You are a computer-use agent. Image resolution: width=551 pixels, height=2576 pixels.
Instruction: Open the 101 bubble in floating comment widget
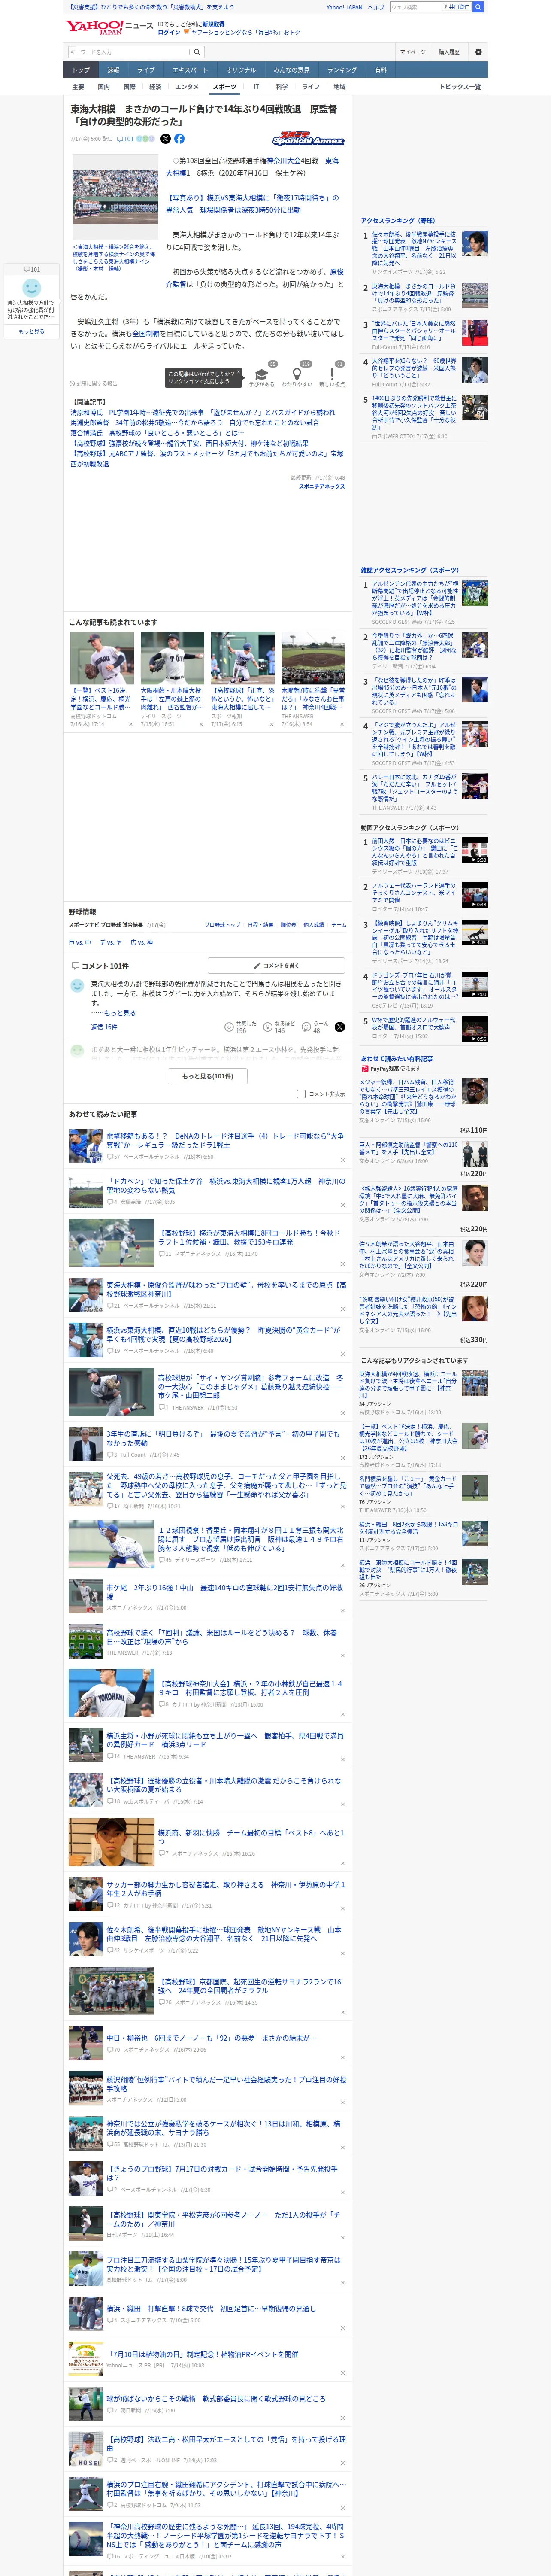[x=32, y=269]
